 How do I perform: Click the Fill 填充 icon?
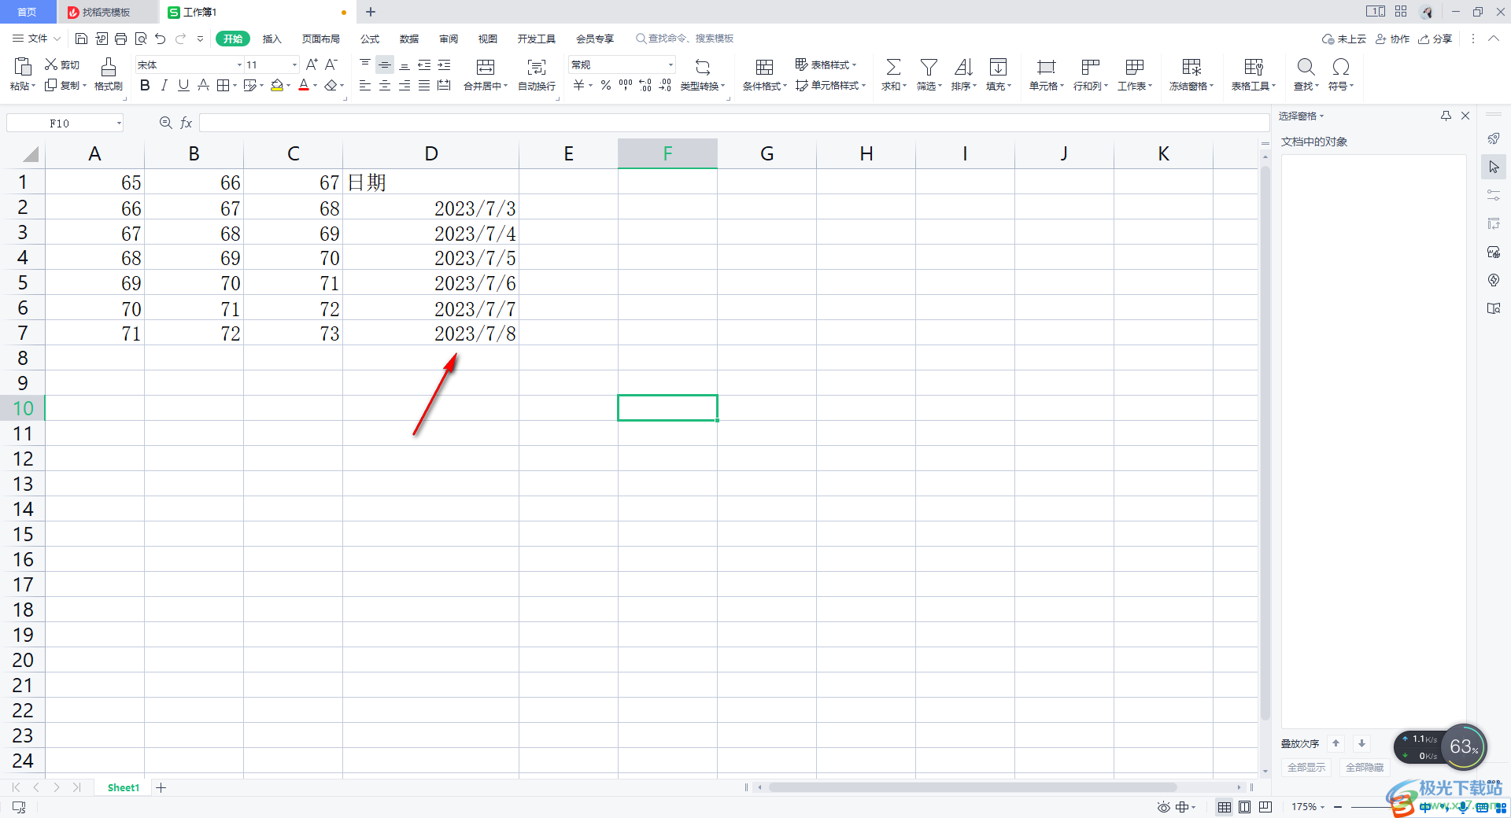[998, 67]
